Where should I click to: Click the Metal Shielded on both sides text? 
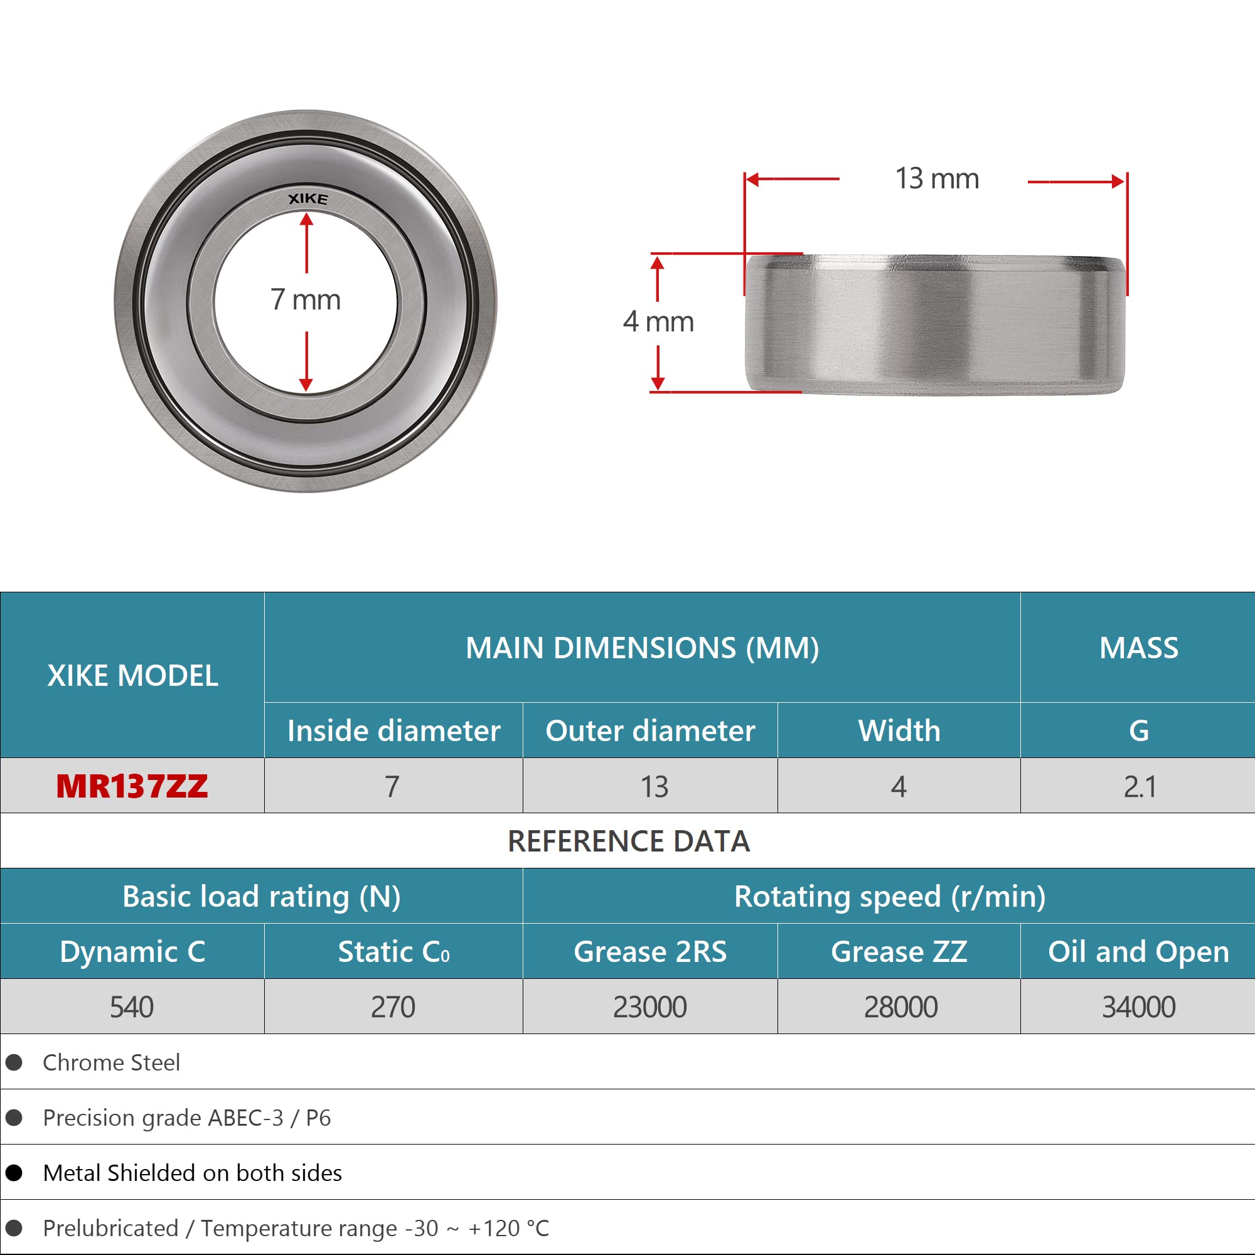tap(192, 1173)
